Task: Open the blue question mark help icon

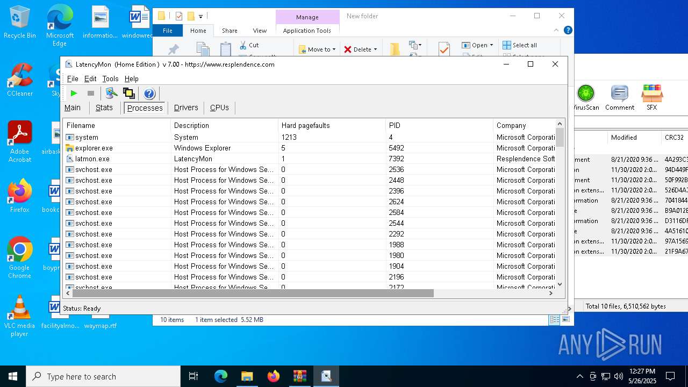Action: [x=149, y=93]
